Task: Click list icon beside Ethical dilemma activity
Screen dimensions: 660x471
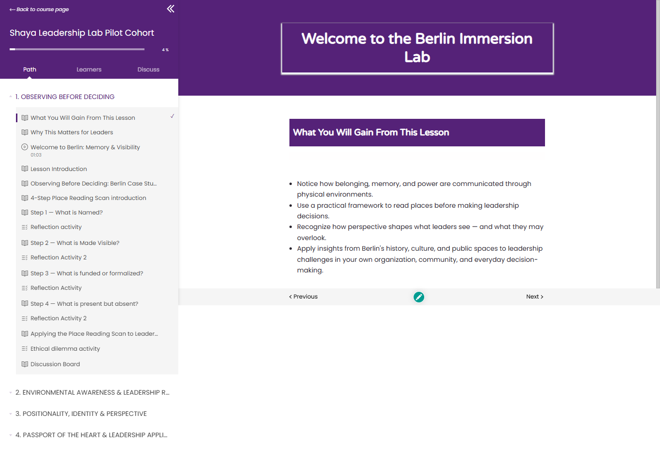Action: [x=25, y=348]
